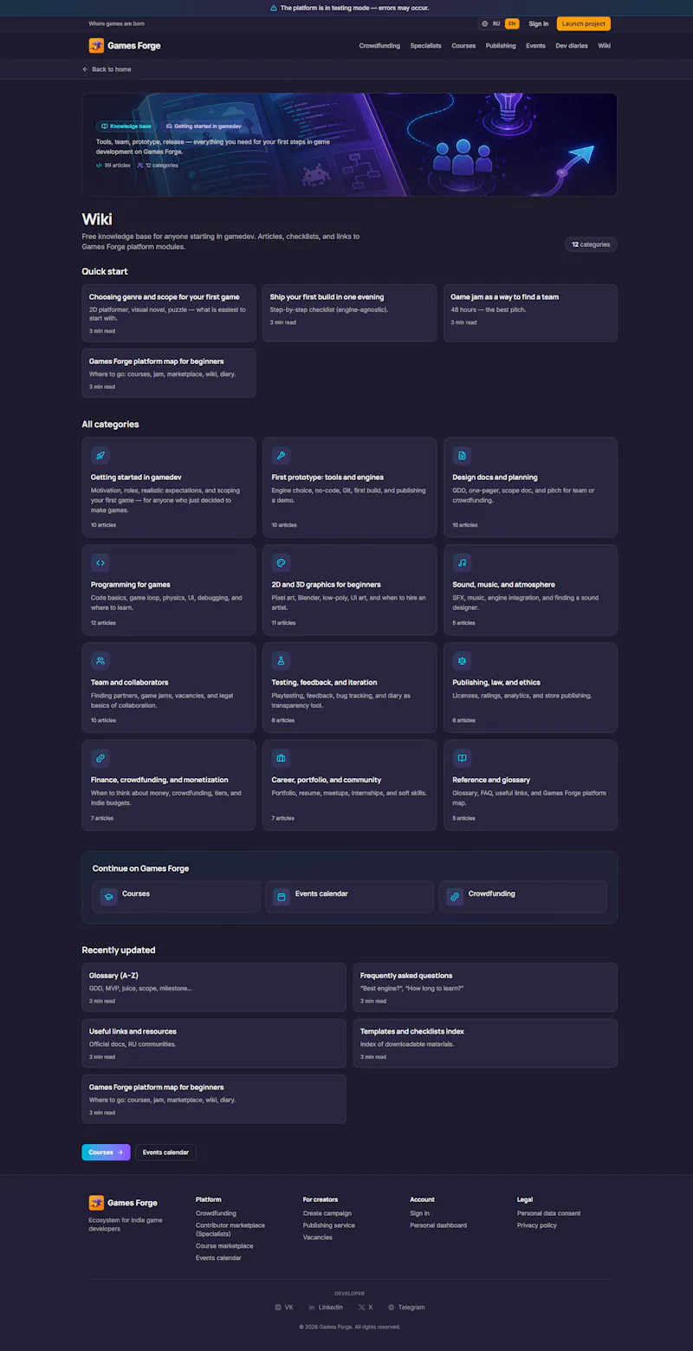The image size is (693, 1351).
Task: Click the Events calendar button below Recently updated
Action: click(165, 1153)
